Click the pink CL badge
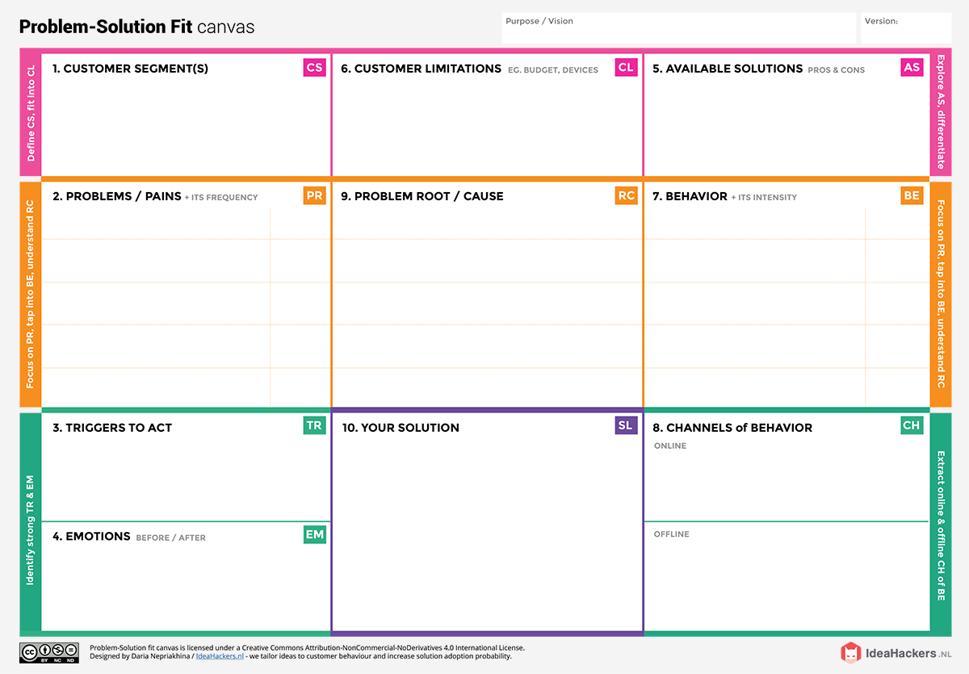Viewport: 969px width, 674px height. click(x=626, y=68)
